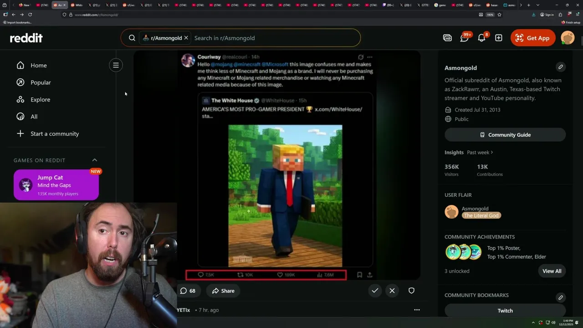
Task: Click the search magnifier icon
Action: click(132, 38)
